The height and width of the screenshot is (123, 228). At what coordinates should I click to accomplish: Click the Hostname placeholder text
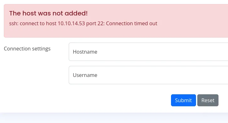coord(85,52)
